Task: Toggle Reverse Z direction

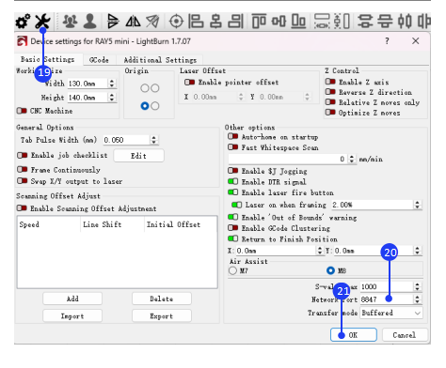Action: point(330,92)
